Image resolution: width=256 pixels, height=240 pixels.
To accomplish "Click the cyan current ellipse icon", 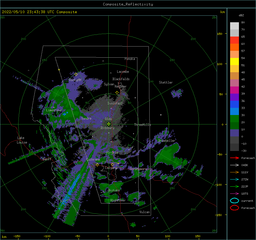I will point(234,201).
